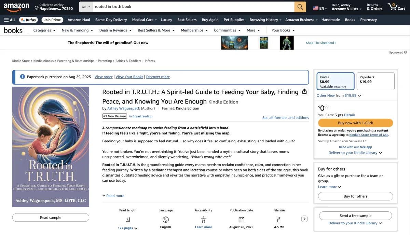Click the search magnifier button
The image size is (410, 235).
click(300, 7)
